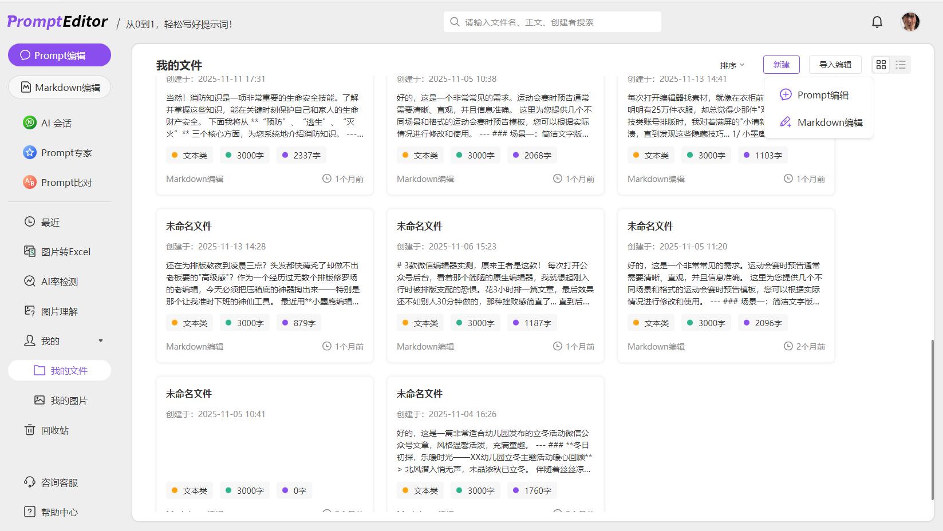Switch to grid view layout

[x=881, y=65]
